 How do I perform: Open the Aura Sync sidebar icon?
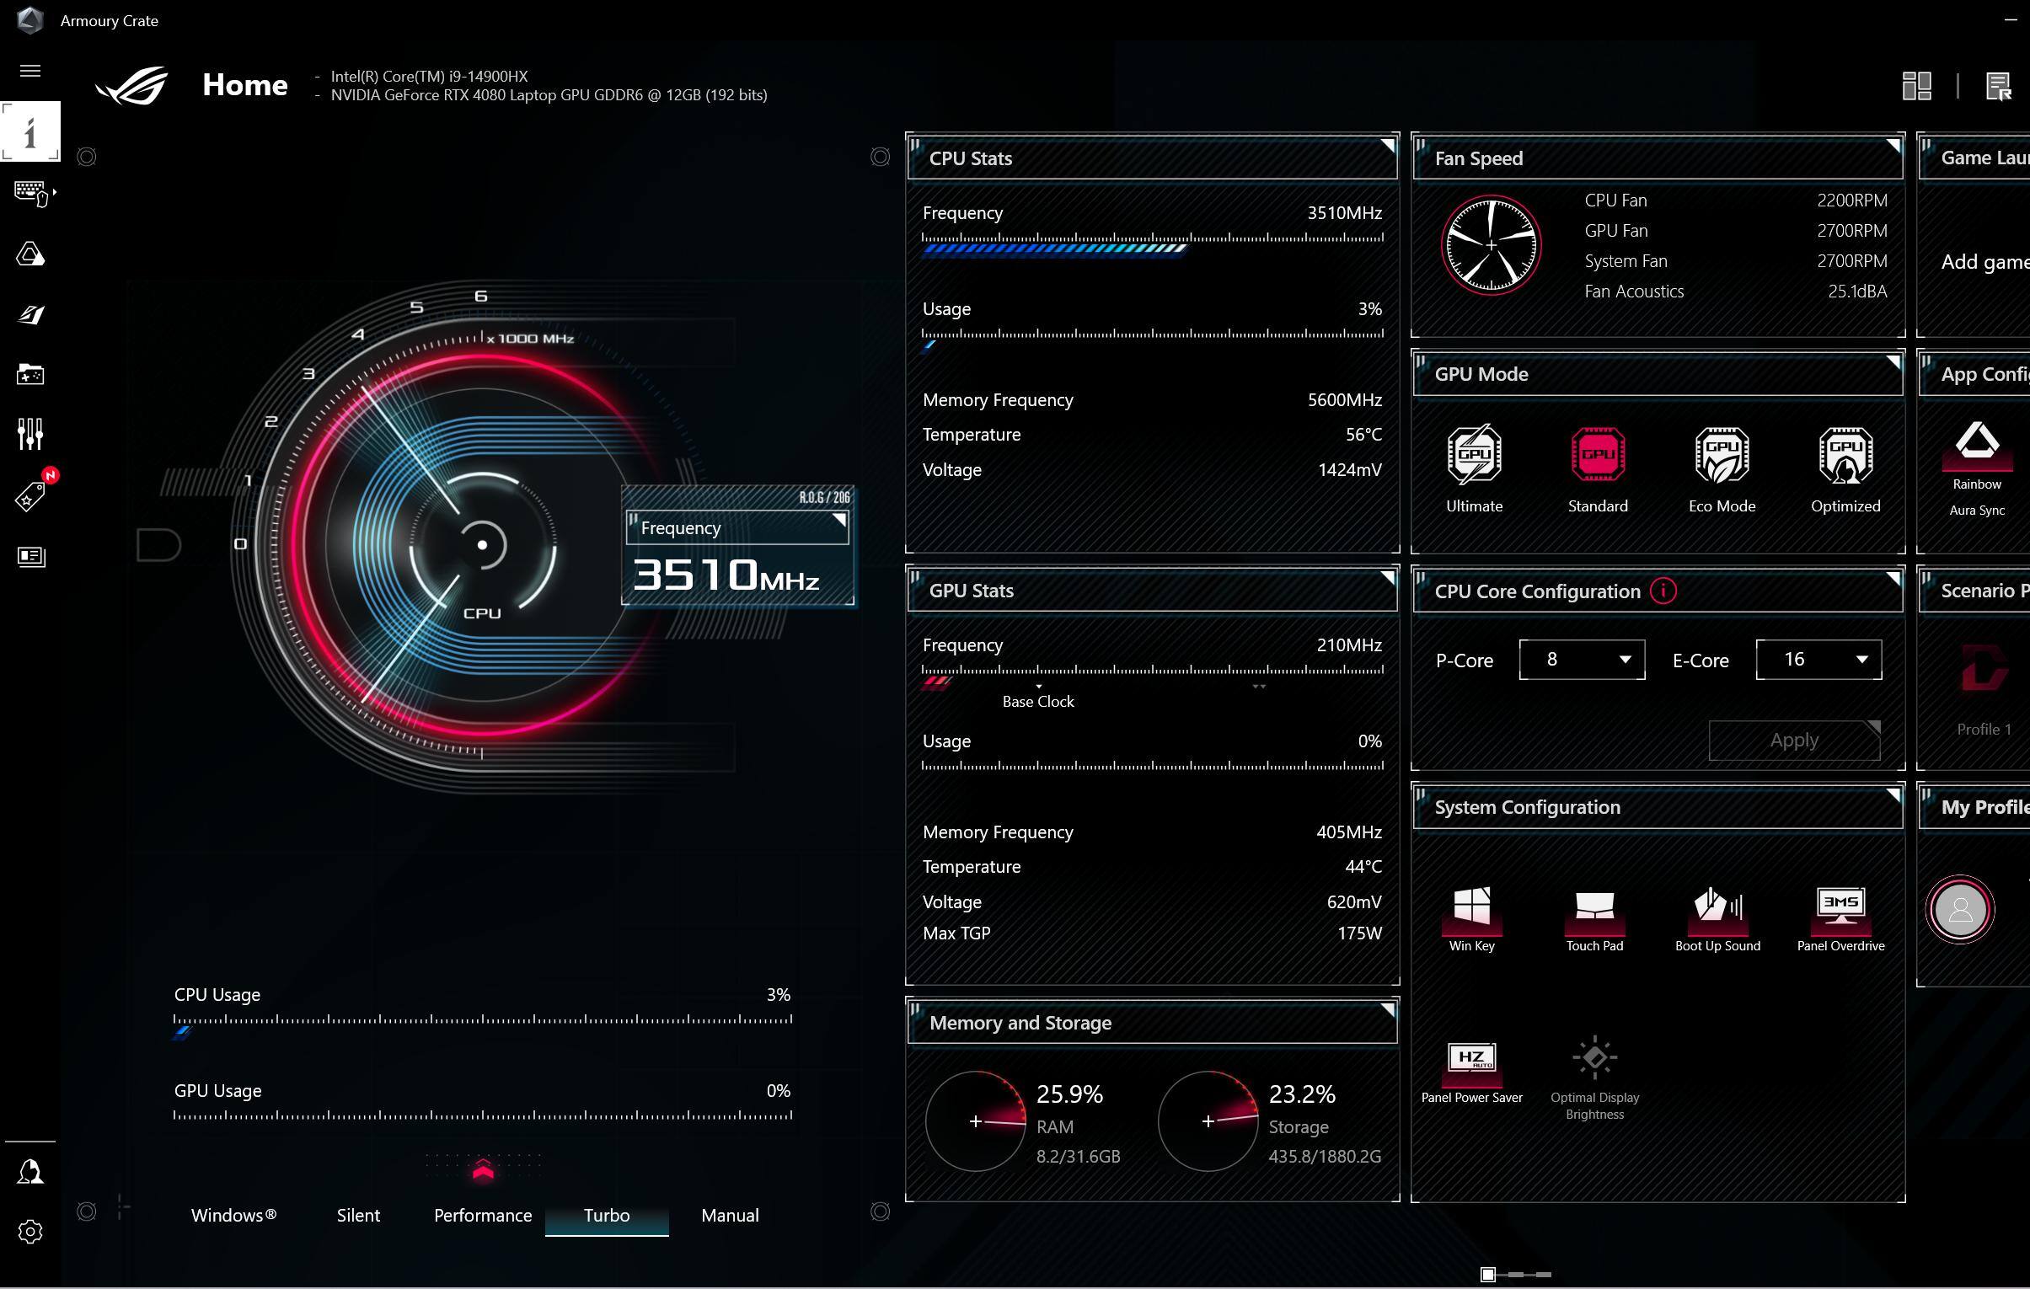30,254
